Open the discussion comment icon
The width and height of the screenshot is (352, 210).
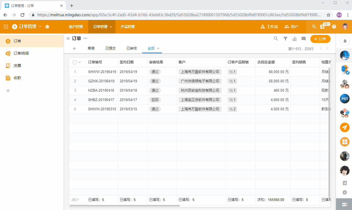[x=304, y=39]
